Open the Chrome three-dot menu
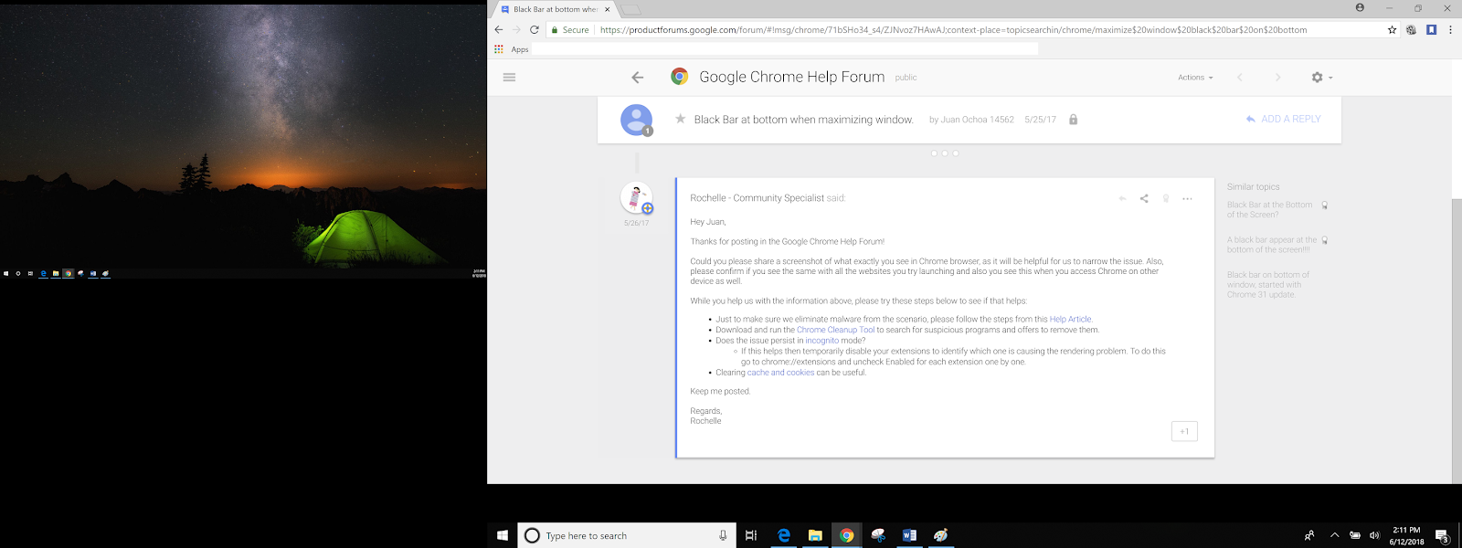Image resolution: width=1462 pixels, height=548 pixels. point(1450,30)
